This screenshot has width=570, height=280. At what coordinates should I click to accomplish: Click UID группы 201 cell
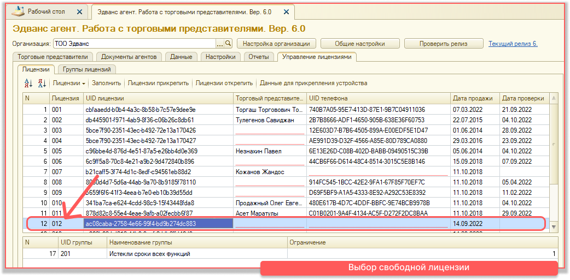click(x=83, y=254)
